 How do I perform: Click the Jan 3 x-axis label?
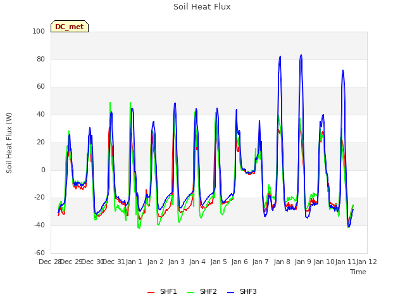point(177,262)
